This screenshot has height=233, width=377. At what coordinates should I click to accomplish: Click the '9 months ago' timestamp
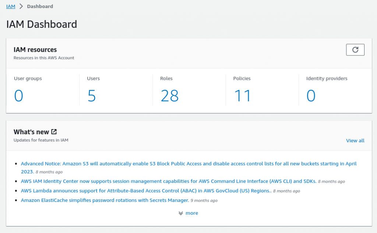(x=204, y=201)
